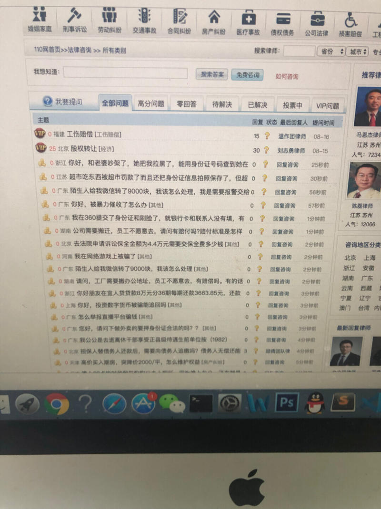Image resolution: width=381 pixels, height=509 pixels.
Task: Open the 医疗事故 medical kit icon
Action: 249,20
